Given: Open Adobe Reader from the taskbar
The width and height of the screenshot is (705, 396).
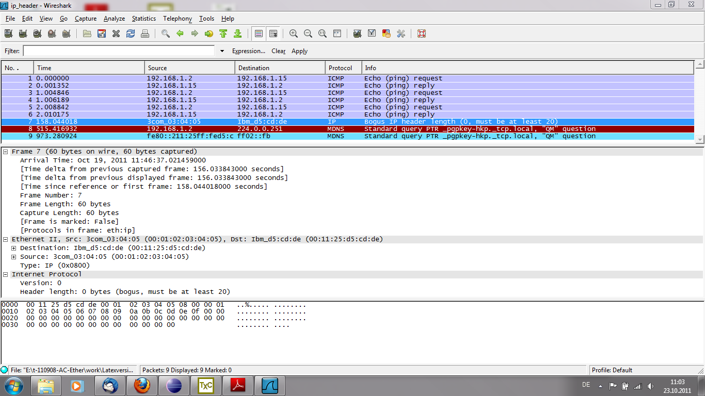Looking at the screenshot, I should (x=238, y=386).
